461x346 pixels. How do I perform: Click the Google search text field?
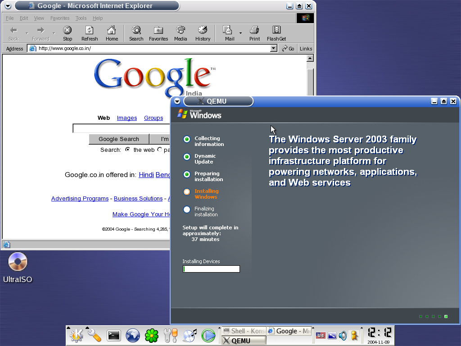coord(122,128)
